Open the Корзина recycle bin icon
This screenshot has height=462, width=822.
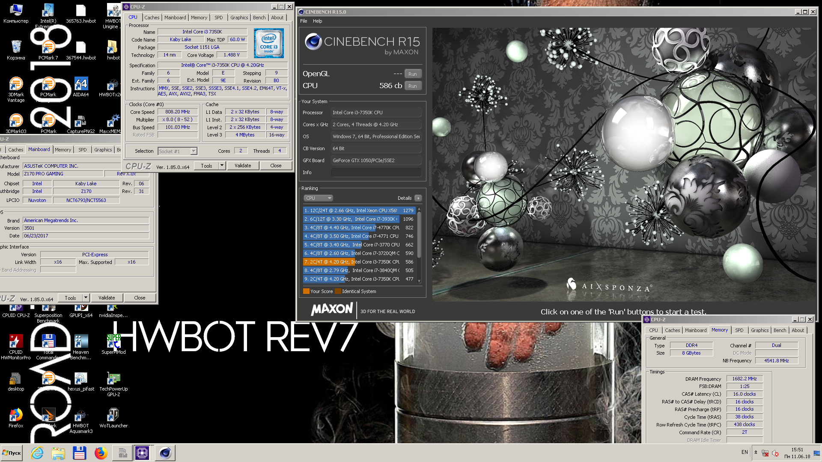pos(16,50)
